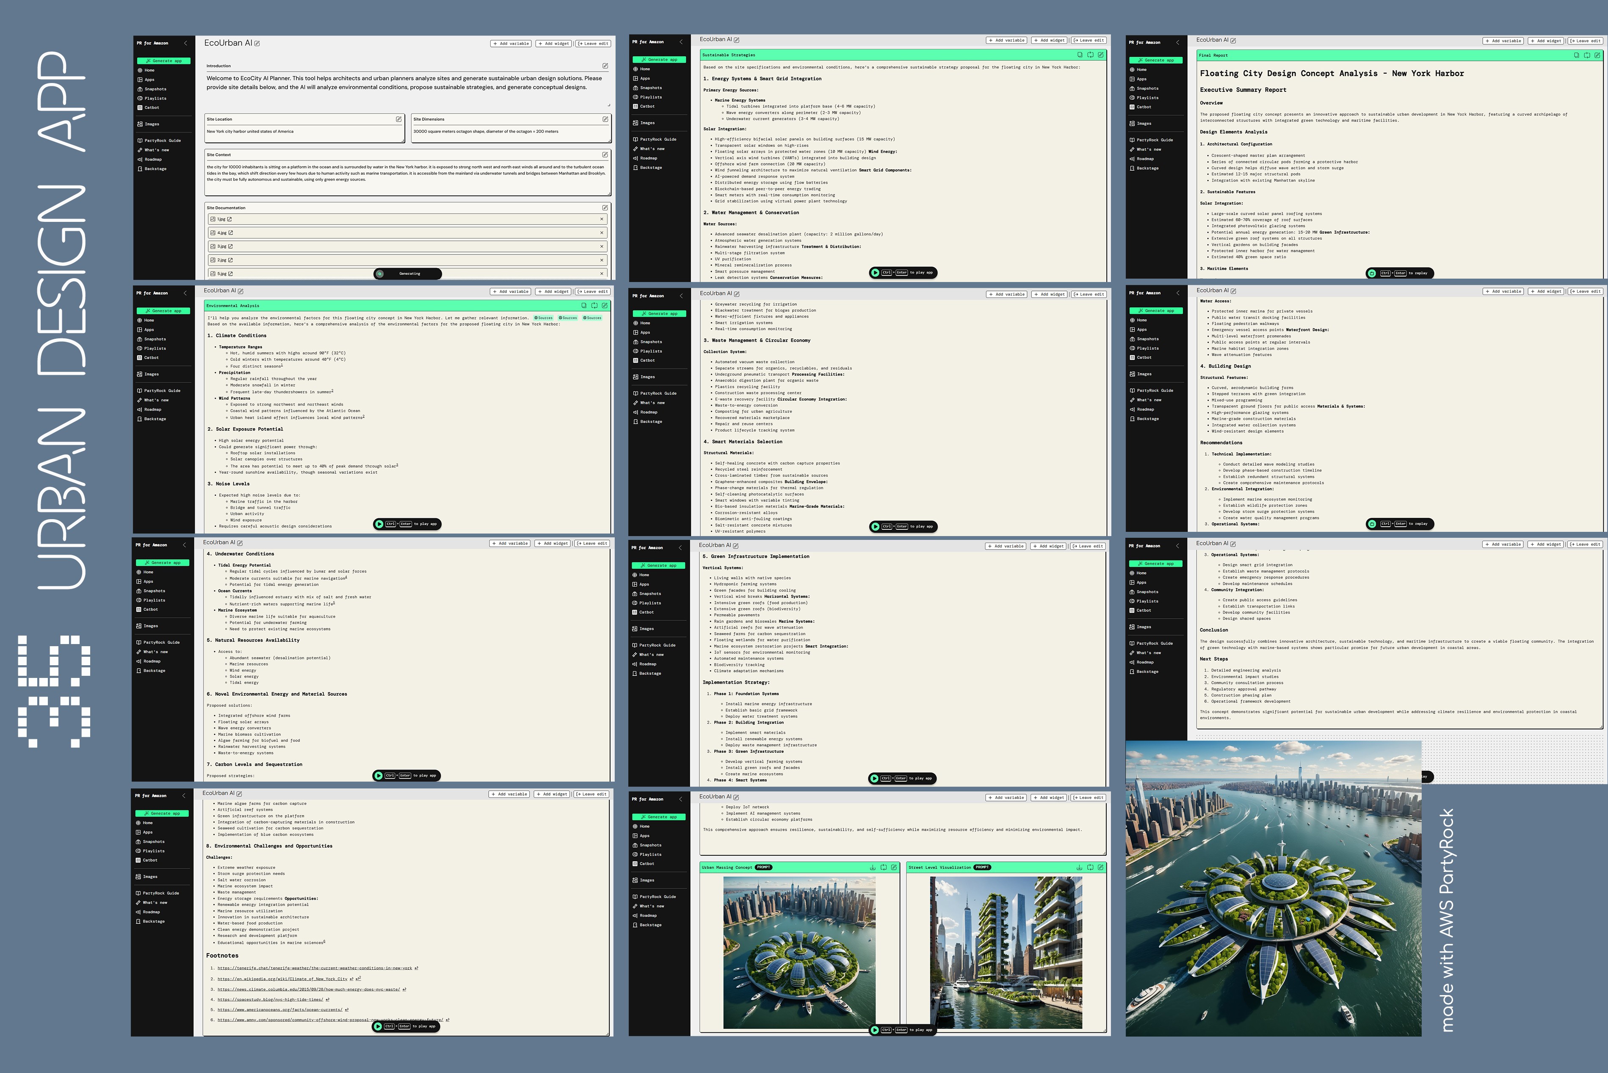Regenerate the Street Level Visualization widget
This screenshot has width=1608, height=1073.
[1090, 867]
